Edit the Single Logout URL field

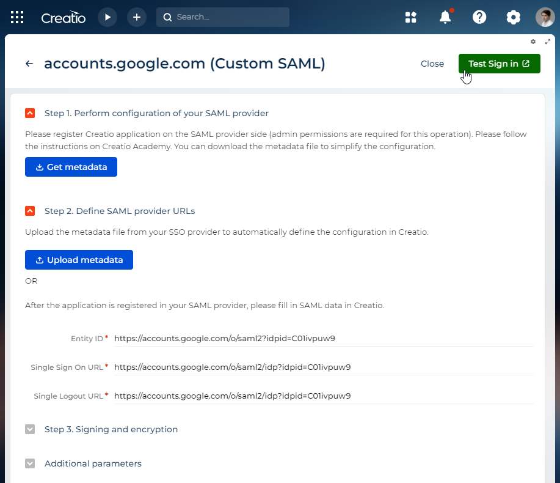324,396
